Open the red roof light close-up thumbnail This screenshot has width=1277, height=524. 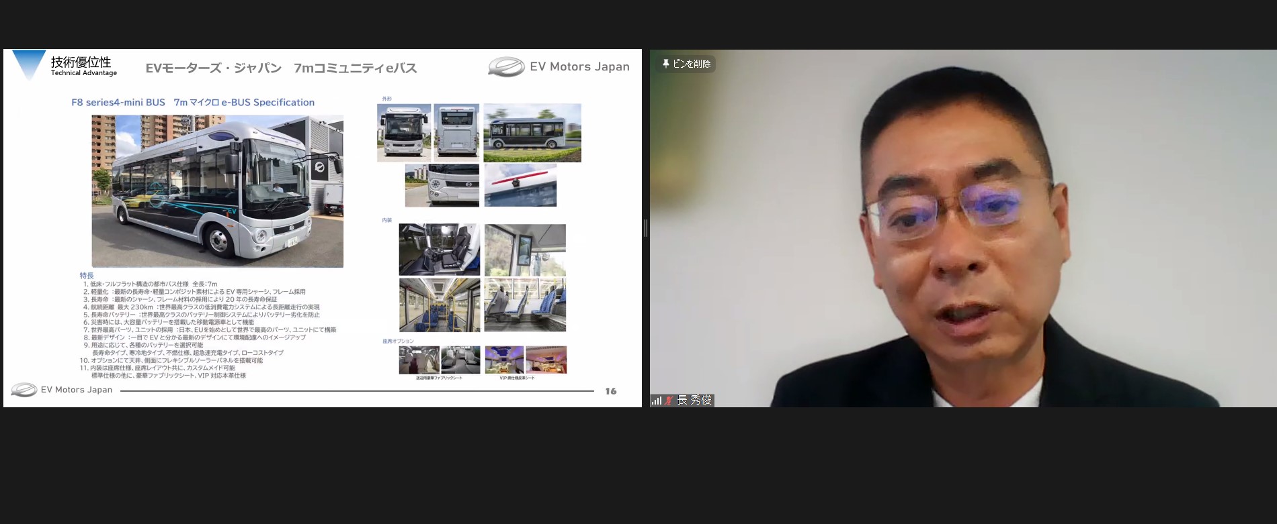520,185
